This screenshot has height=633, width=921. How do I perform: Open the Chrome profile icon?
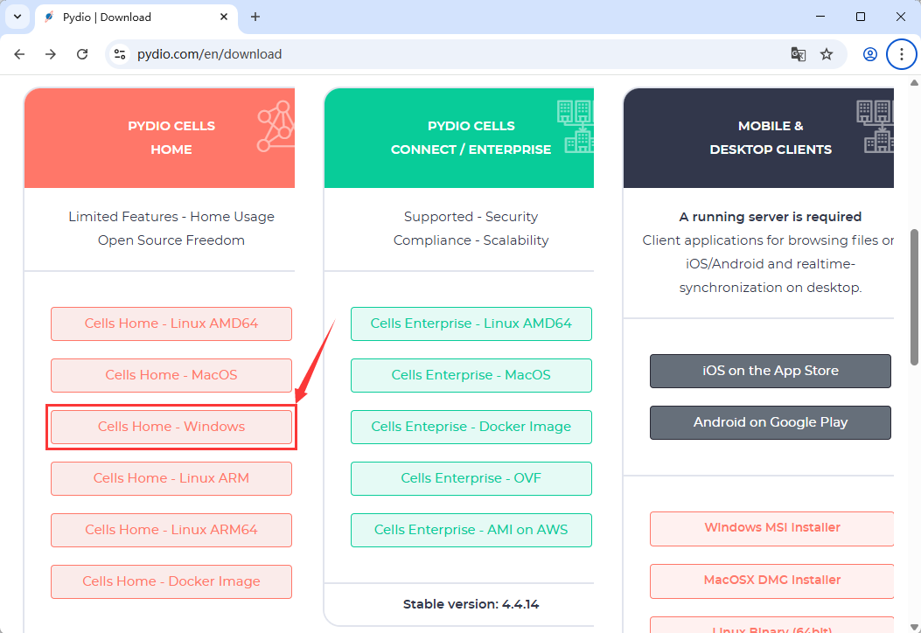tap(869, 54)
